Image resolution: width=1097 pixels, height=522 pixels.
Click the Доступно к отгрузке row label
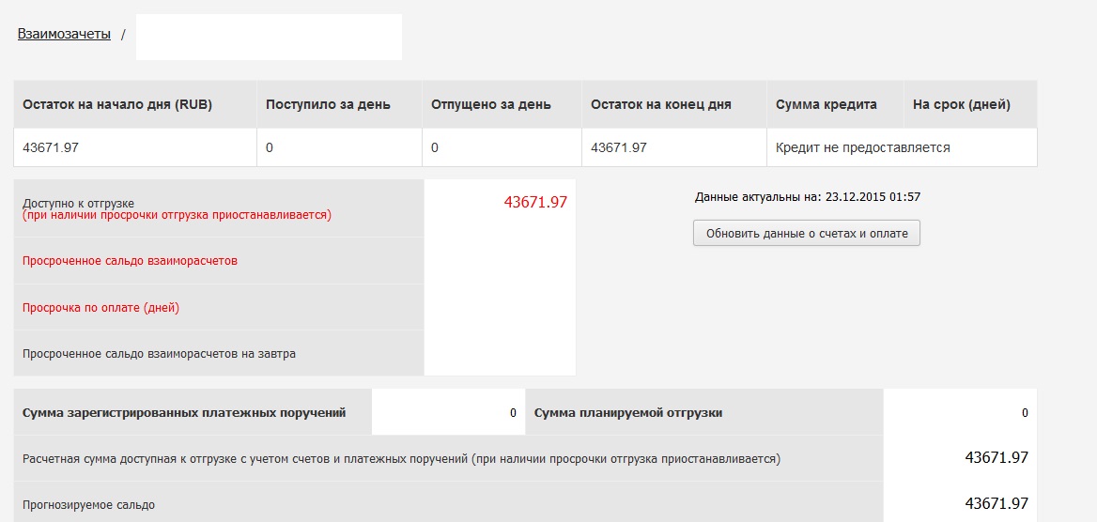(x=79, y=203)
